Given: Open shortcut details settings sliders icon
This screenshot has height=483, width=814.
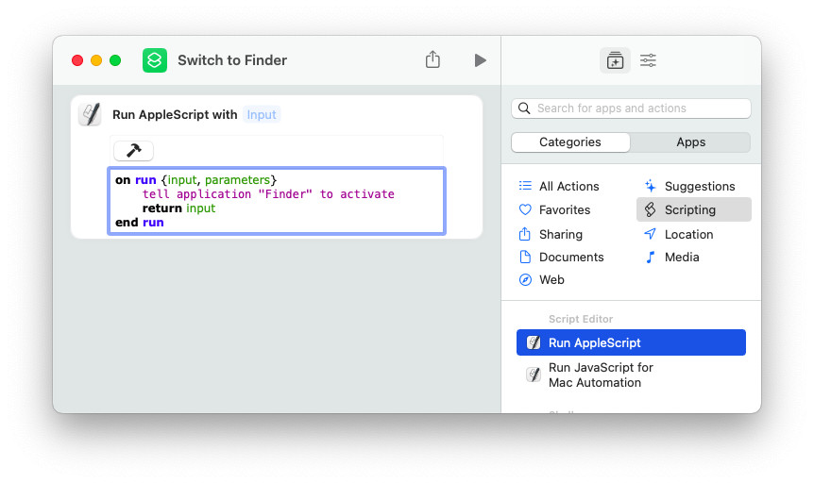Looking at the screenshot, I should tap(648, 60).
